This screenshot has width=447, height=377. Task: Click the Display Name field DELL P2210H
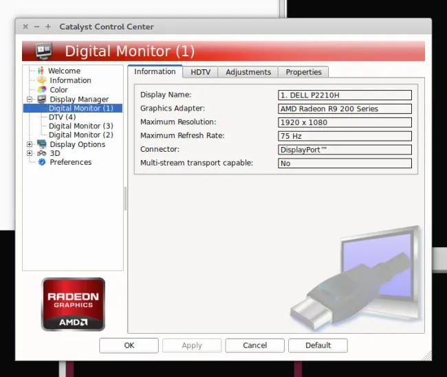345,95
